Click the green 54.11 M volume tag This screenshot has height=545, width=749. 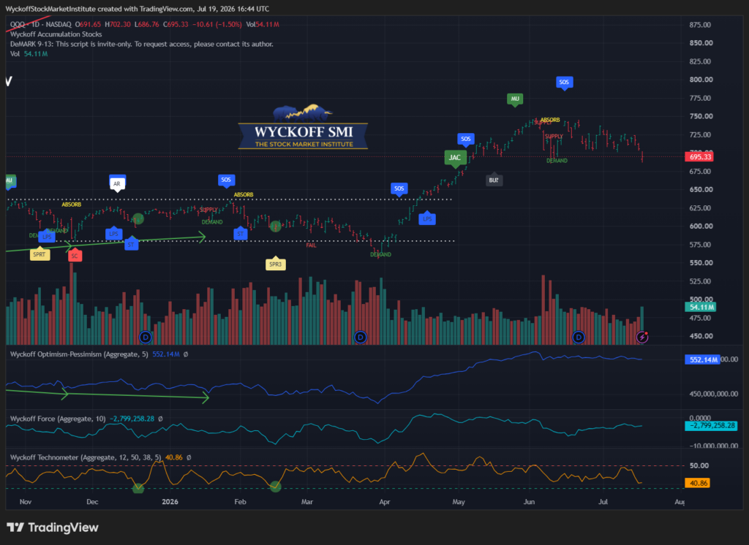pyautogui.click(x=700, y=307)
